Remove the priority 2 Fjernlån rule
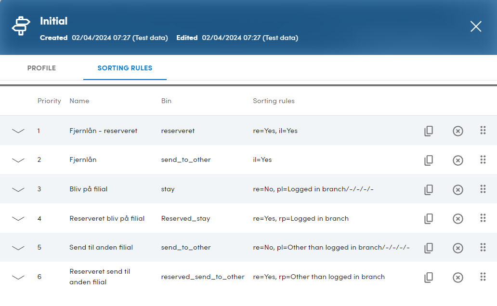The image size is (497, 306). [x=458, y=160]
